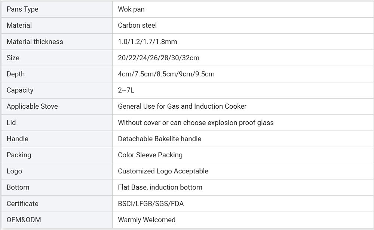The width and height of the screenshot is (374, 230).
Task: Select the Wok pan value cell
Action: tap(243, 9)
